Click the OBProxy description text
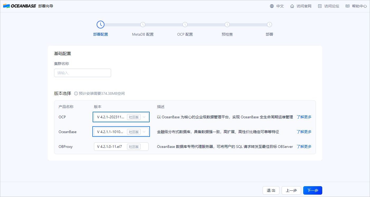370x197 pixels. (x=225, y=147)
